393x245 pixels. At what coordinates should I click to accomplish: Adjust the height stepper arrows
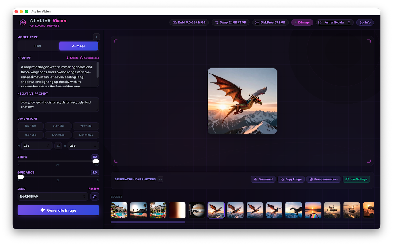pyautogui.click(x=95, y=146)
